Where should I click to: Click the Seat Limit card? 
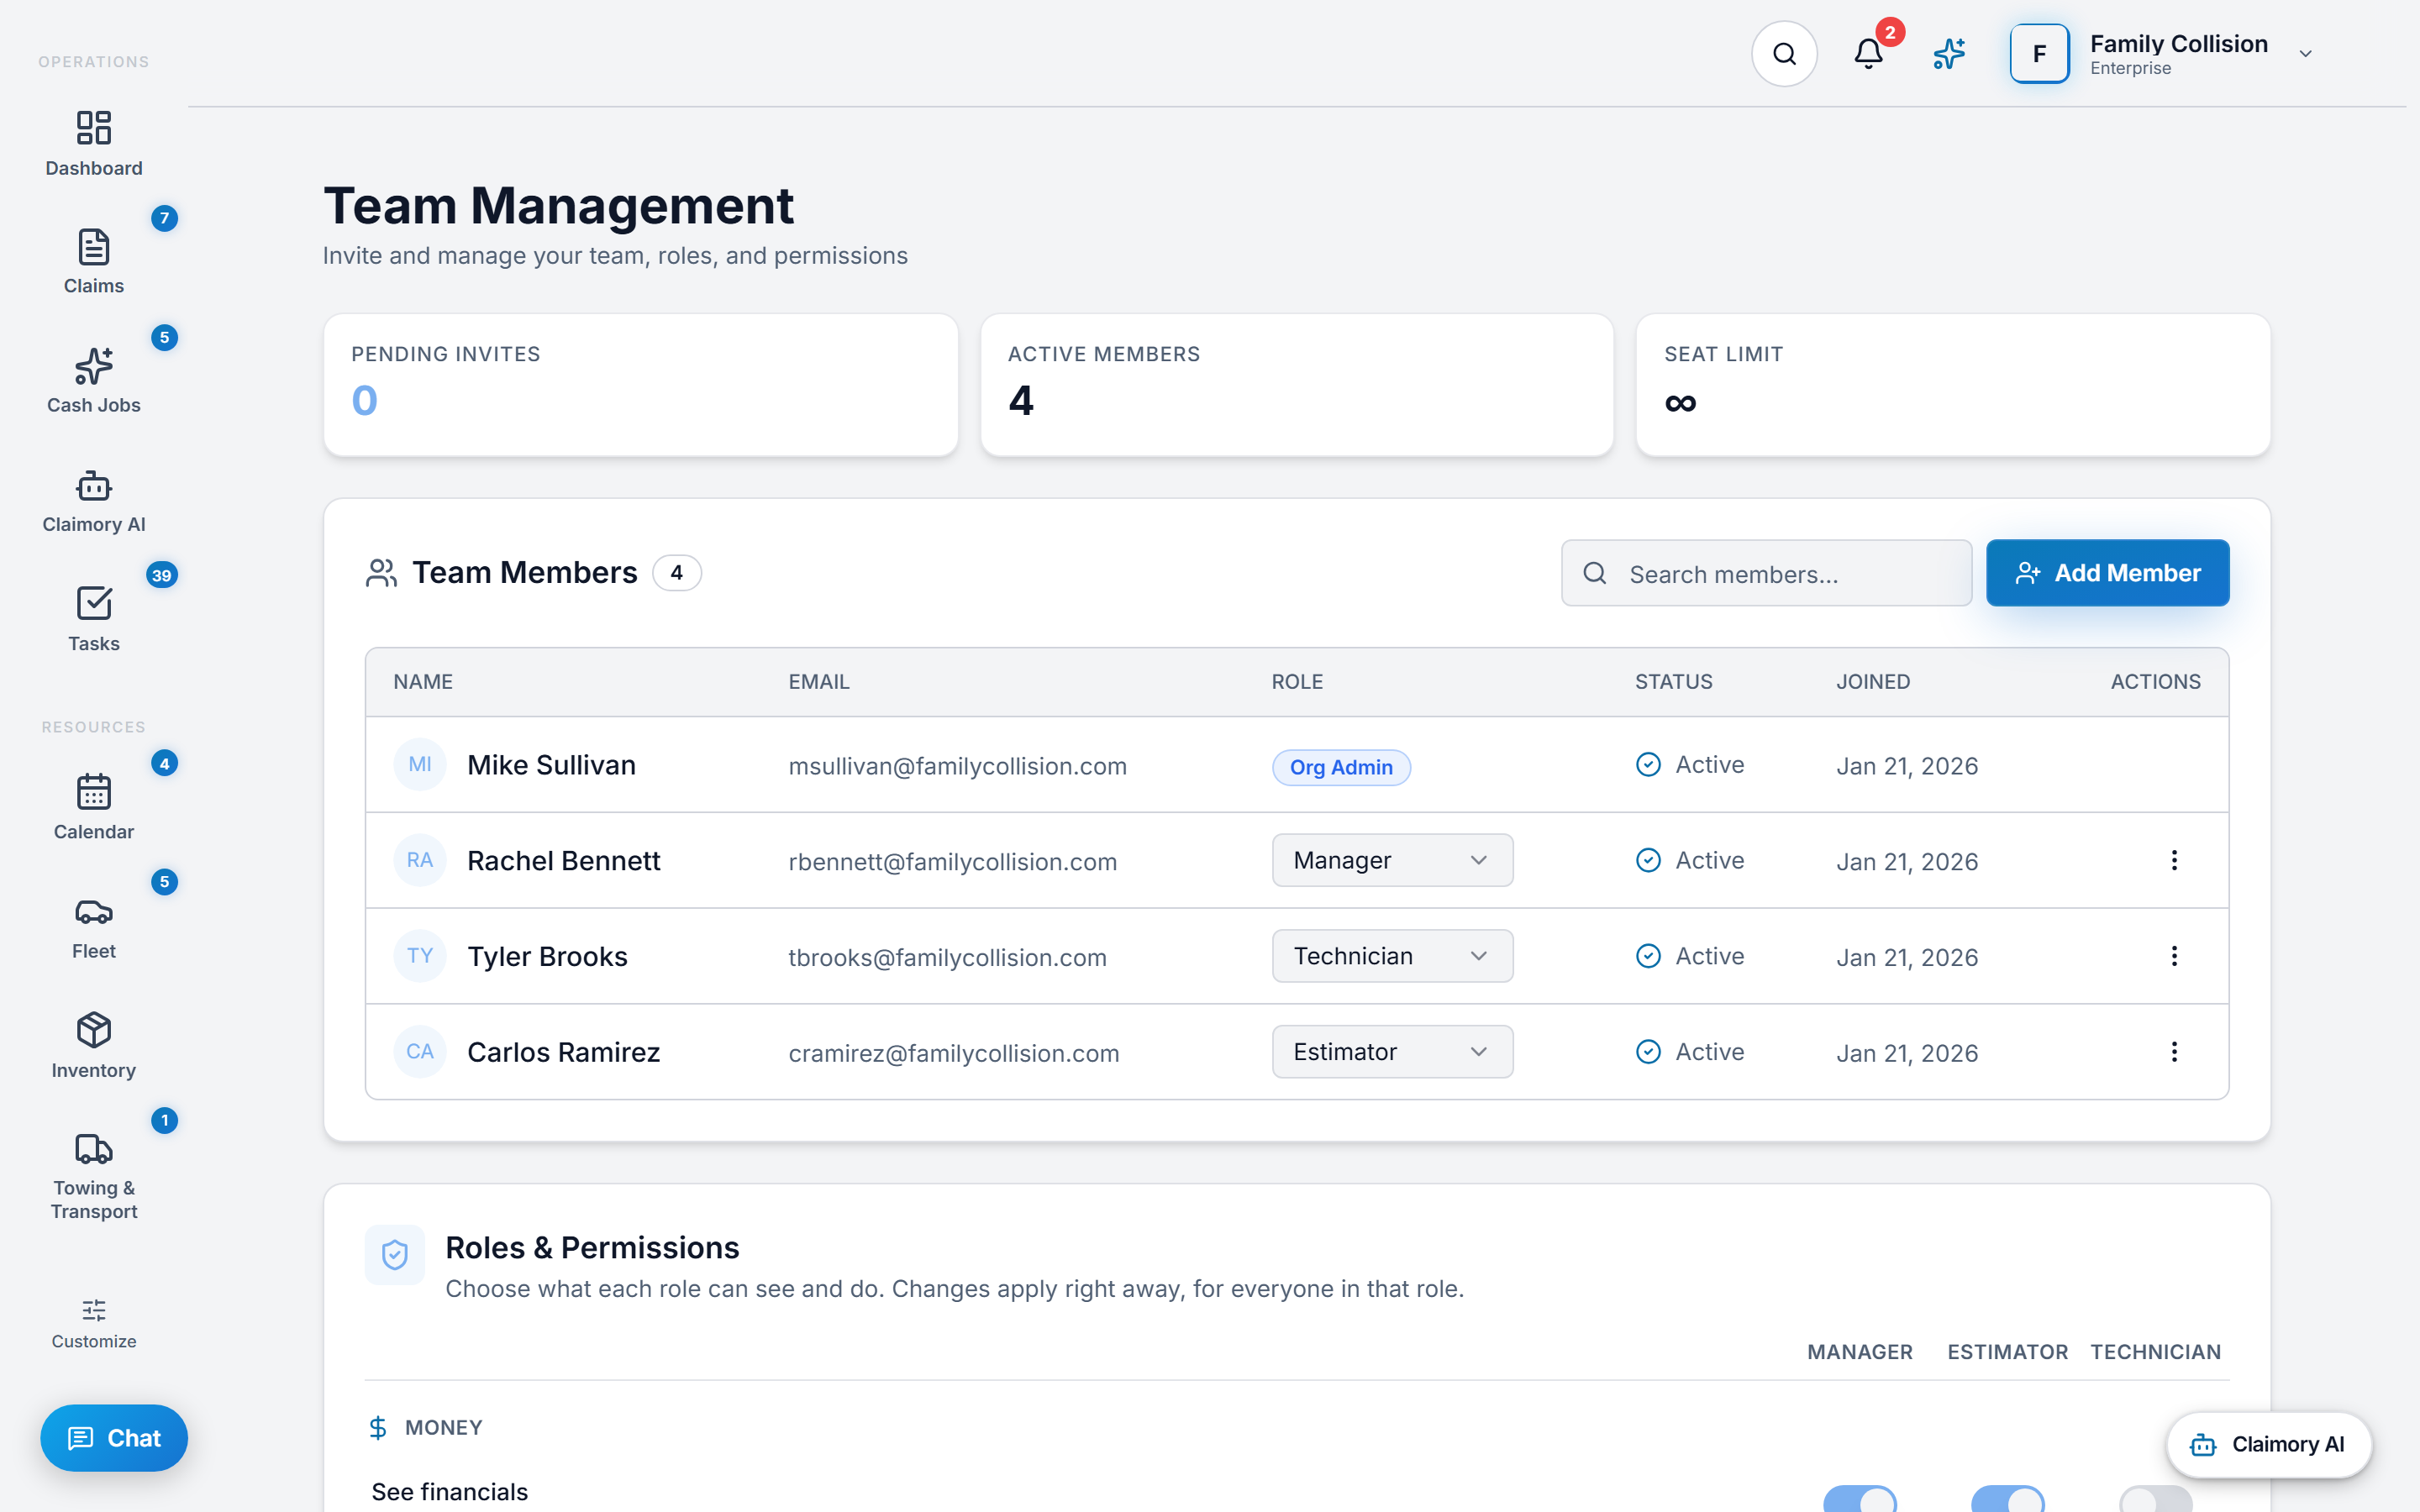click(1952, 385)
